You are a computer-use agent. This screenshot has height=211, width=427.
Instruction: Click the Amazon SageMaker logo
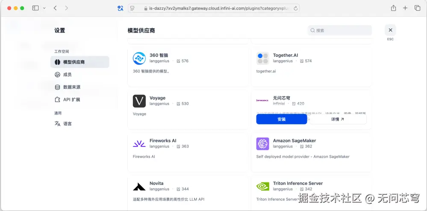point(262,144)
